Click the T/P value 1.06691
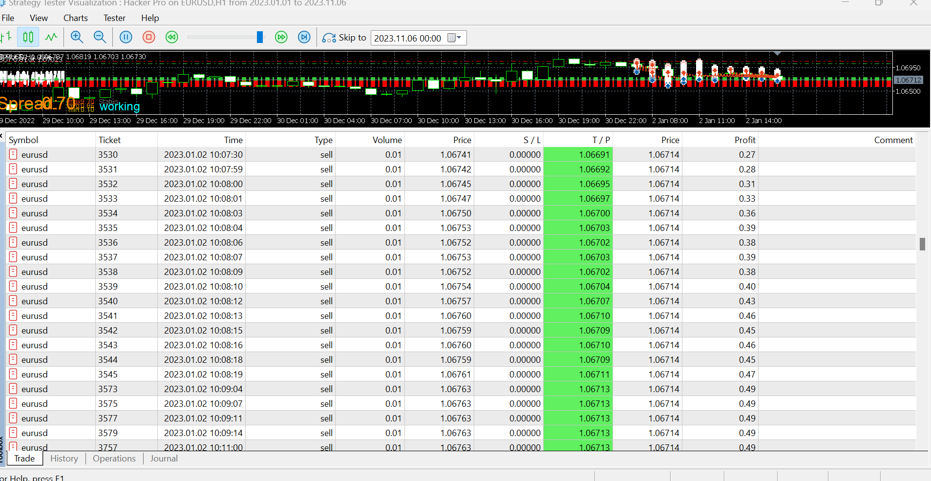 coord(594,155)
